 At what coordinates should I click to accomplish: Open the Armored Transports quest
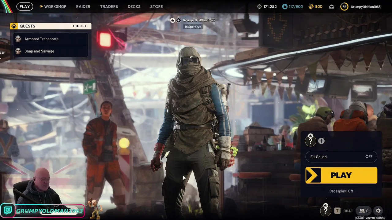click(51, 39)
